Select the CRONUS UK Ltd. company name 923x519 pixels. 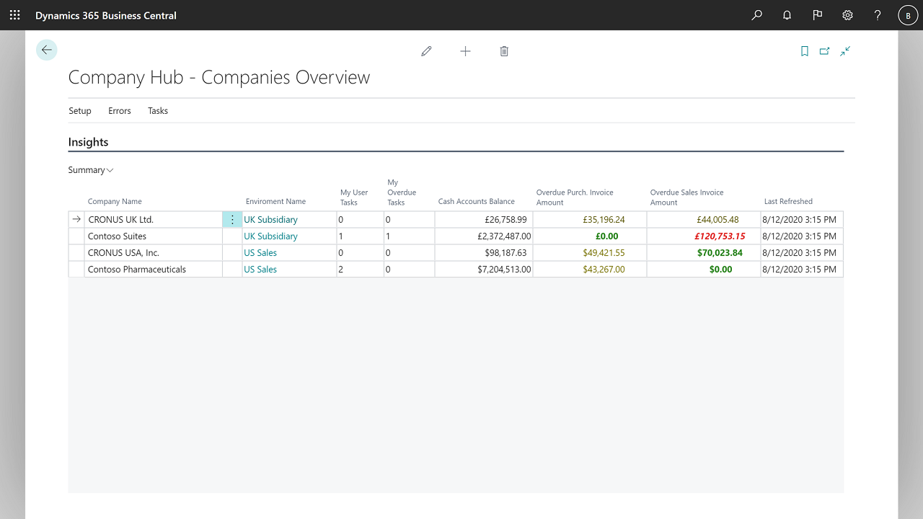120,220
